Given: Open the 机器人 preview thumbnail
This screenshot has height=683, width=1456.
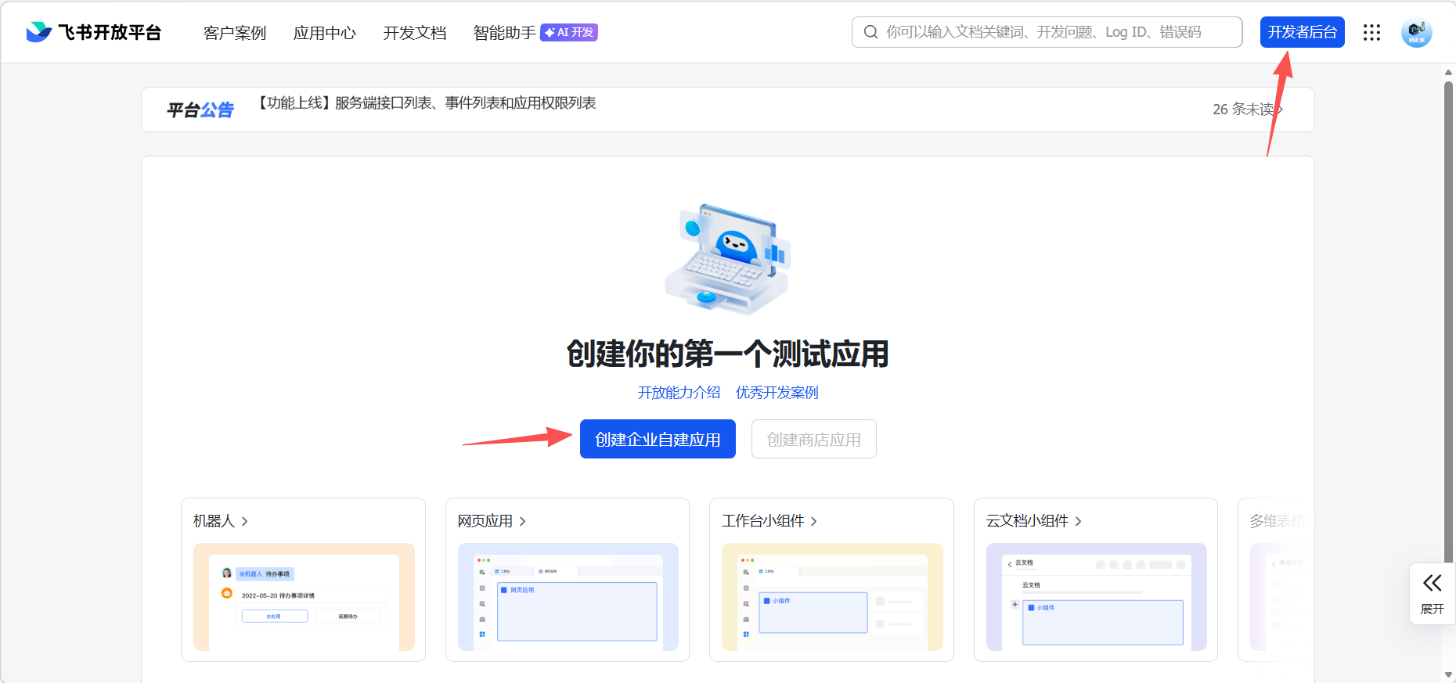Looking at the screenshot, I should coord(304,597).
